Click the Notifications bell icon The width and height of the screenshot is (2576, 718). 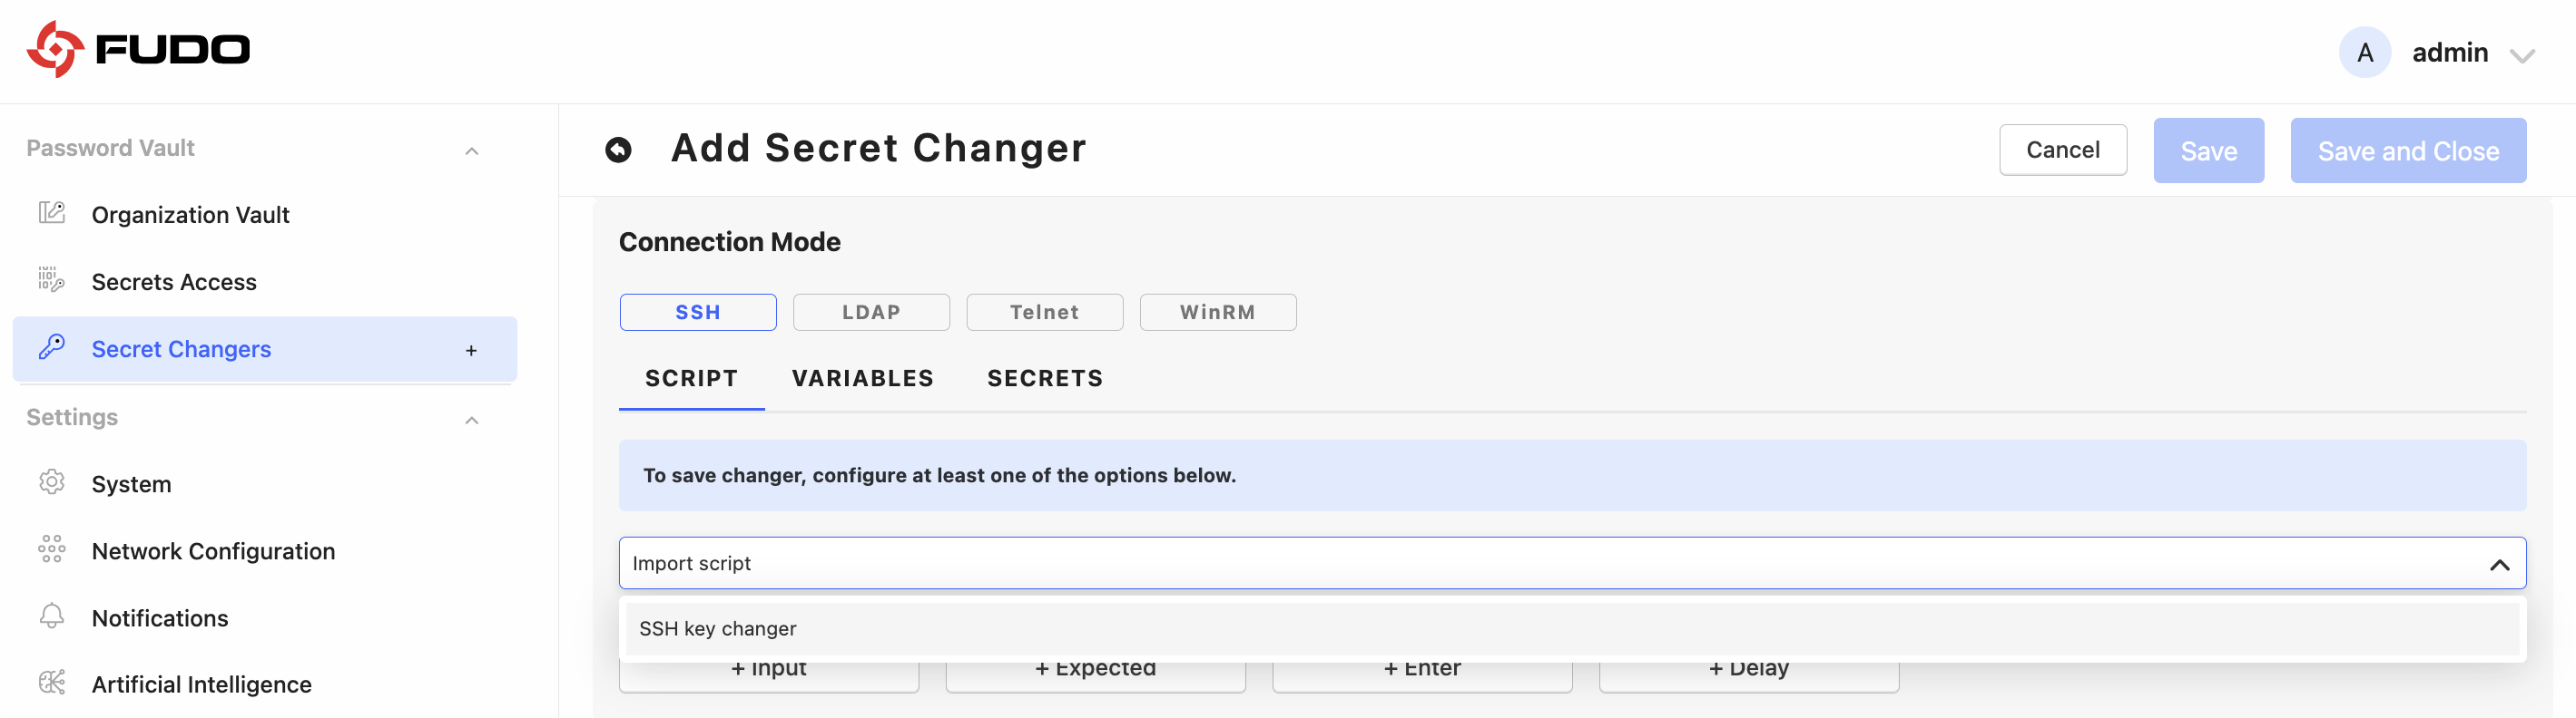coord(51,616)
